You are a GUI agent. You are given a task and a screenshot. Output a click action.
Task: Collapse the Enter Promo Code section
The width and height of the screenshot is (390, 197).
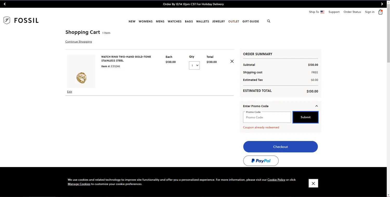[316, 106]
